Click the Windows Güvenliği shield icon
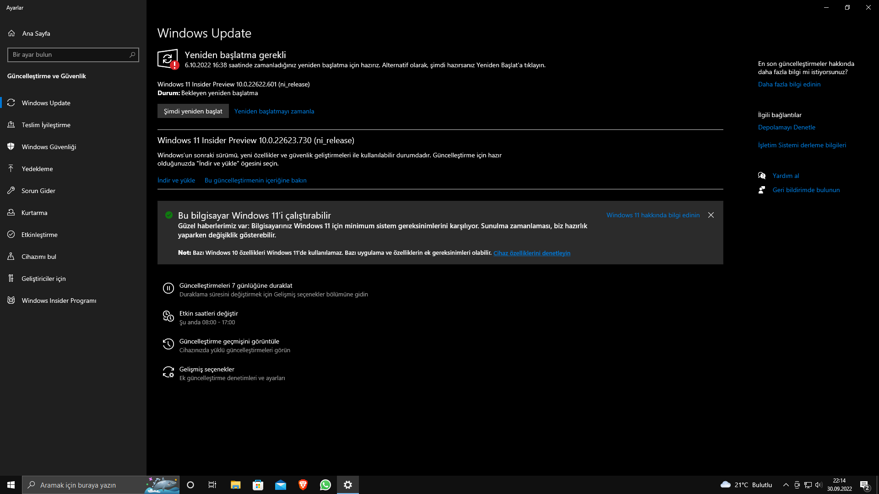Image resolution: width=879 pixels, height=494 pixels. tap(11, 147)
